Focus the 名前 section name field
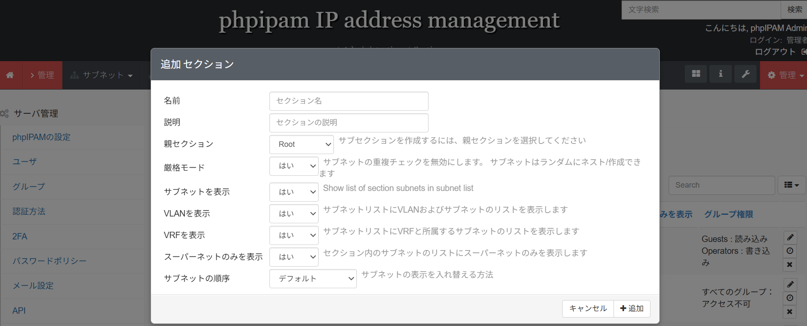 coord(349,101)
